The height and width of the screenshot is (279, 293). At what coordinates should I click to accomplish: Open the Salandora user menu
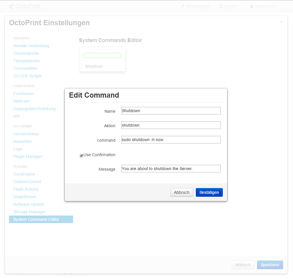264,6
